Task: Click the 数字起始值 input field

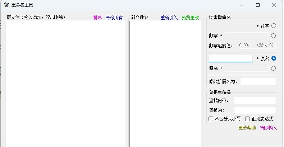Action: [x=257, y=45]
